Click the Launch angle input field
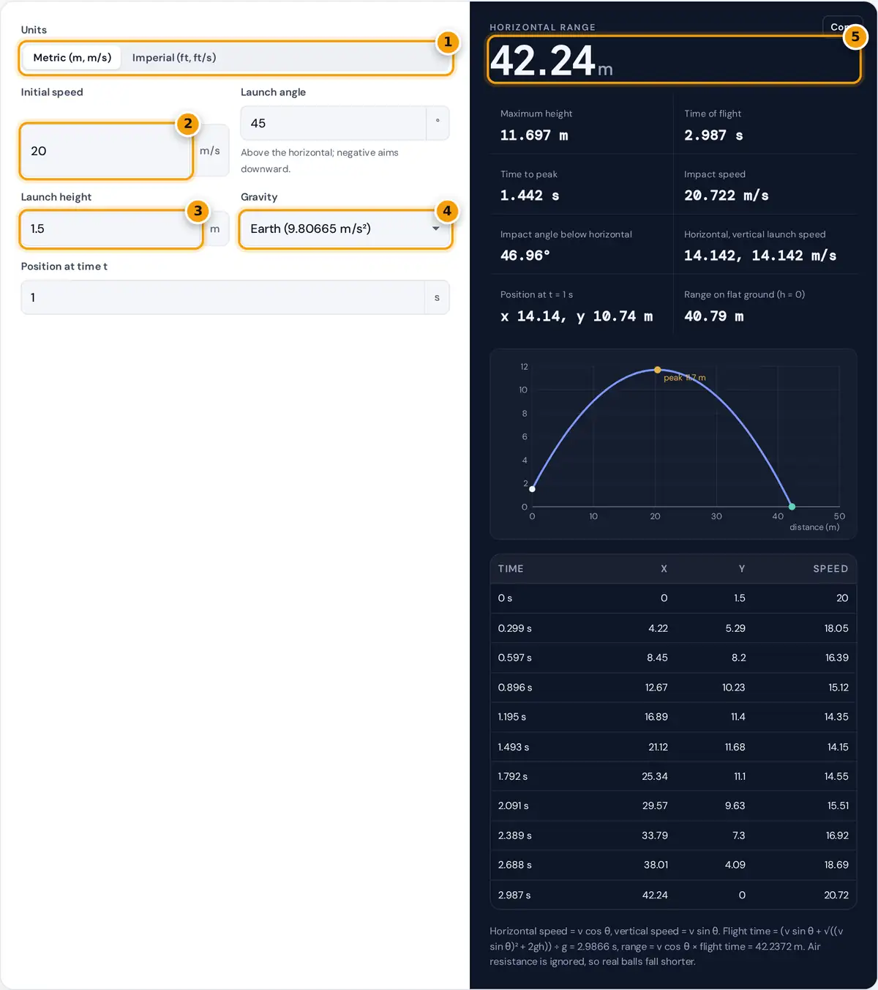 point(334,123)
